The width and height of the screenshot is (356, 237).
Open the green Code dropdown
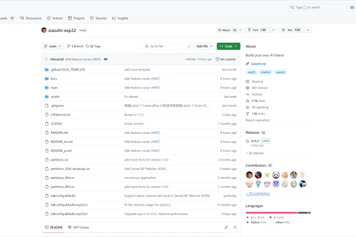228,46
